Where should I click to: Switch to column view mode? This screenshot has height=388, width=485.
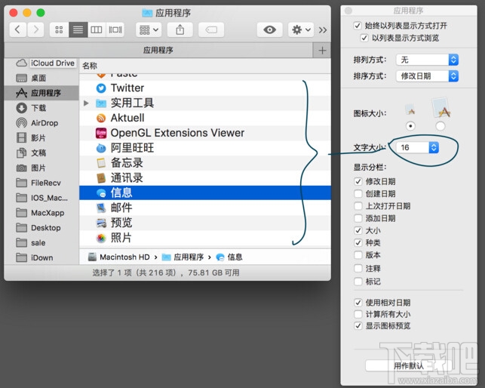(97, 29)
